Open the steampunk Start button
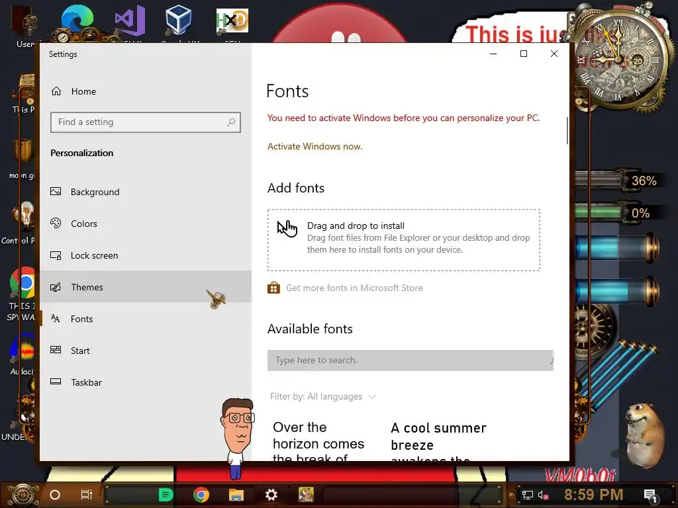Image resolution: width=678 pixels, height=508 pixels. (24, 495)
